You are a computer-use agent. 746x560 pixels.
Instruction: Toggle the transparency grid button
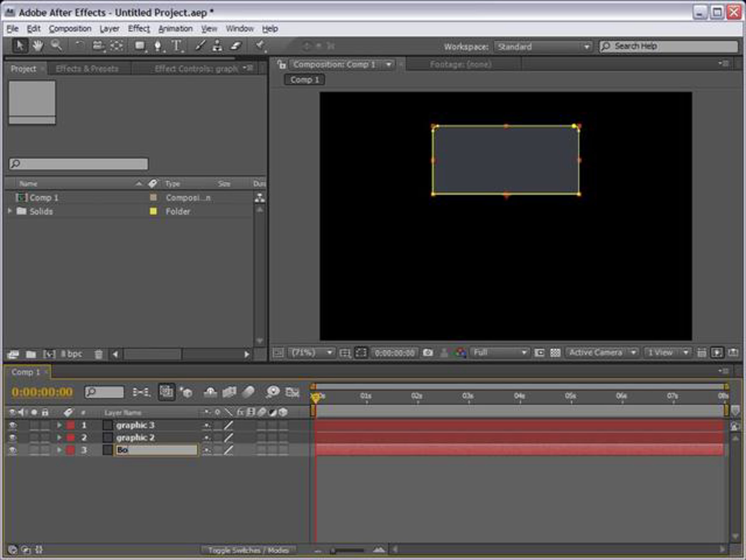555,353
